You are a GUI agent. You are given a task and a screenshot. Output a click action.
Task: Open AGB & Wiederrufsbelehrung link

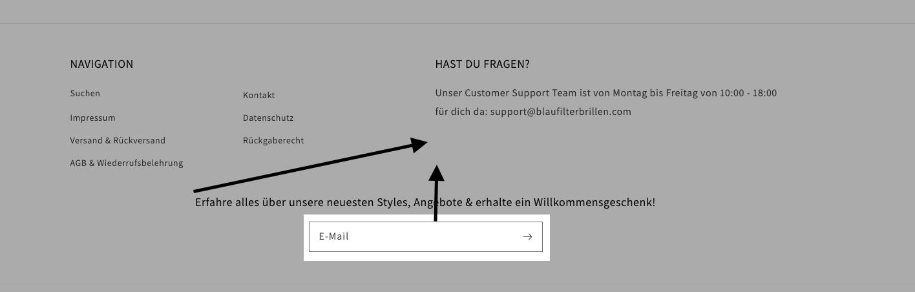click(127, 163)
